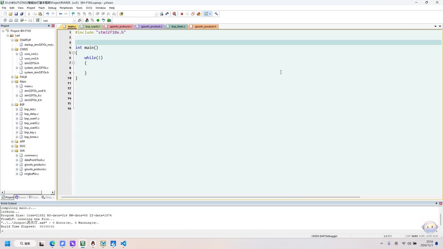Switch to gizwits_product.h editor tab
443x249 pixels.
(203, 27)
